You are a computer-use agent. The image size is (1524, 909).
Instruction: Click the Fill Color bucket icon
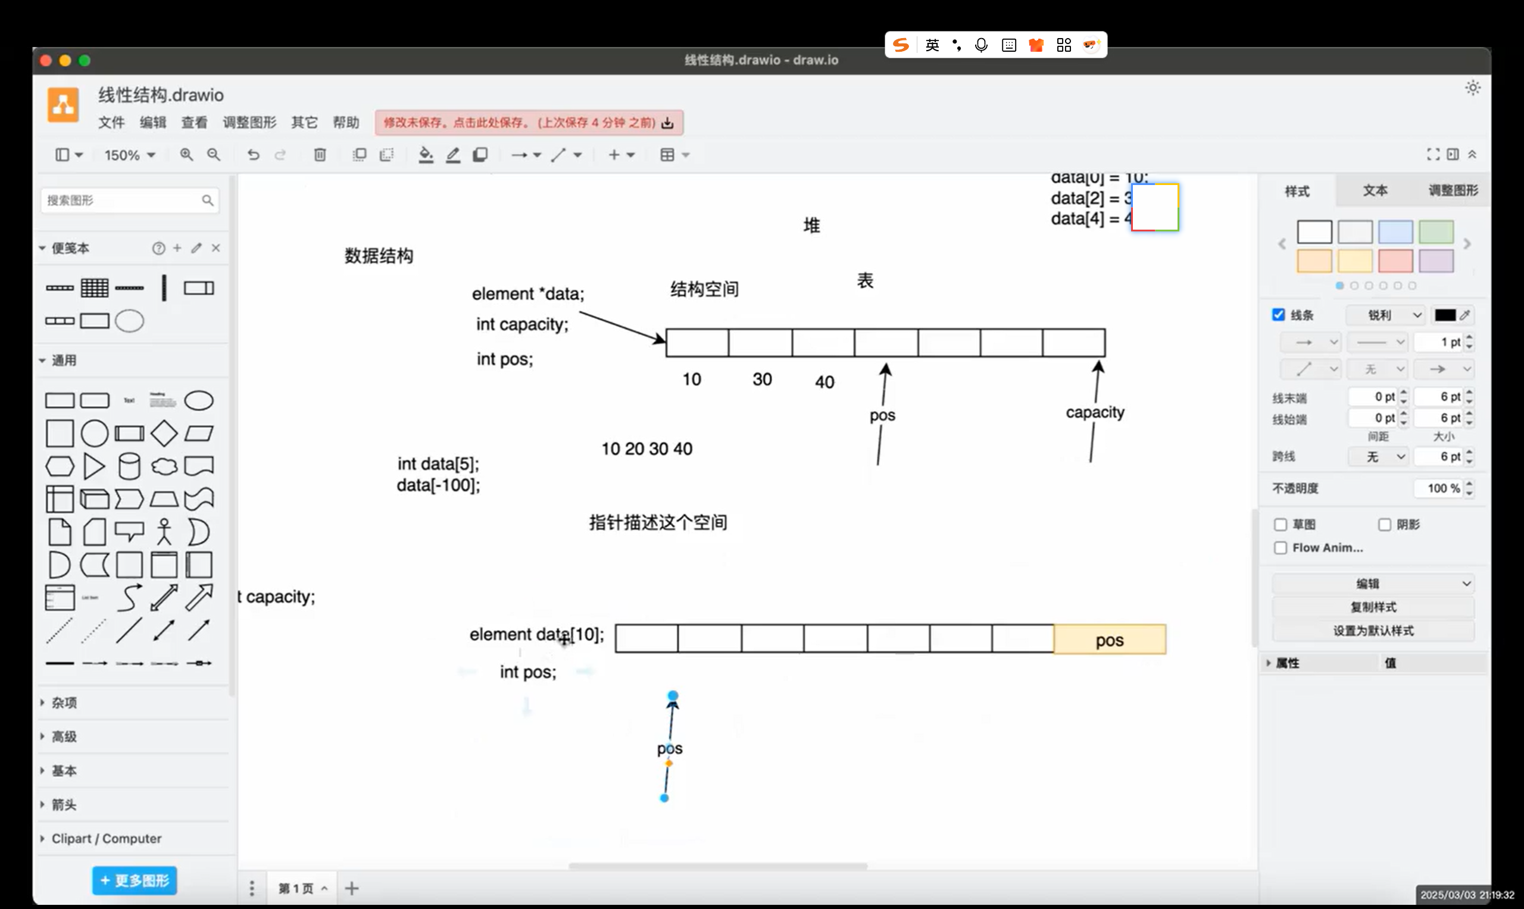[x=426, y=154]
